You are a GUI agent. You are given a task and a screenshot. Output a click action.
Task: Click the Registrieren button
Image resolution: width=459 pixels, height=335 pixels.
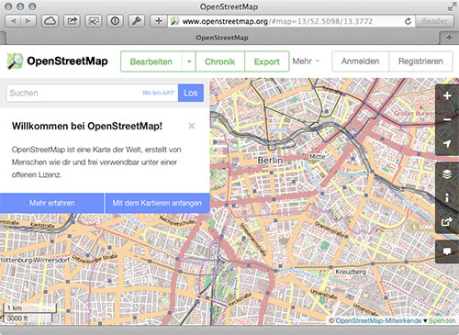pyautogui.click(x=420, y=61)
